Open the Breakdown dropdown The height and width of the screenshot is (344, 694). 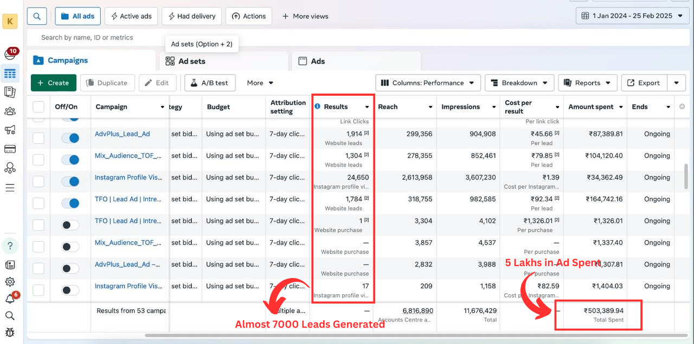coord(519,83)
